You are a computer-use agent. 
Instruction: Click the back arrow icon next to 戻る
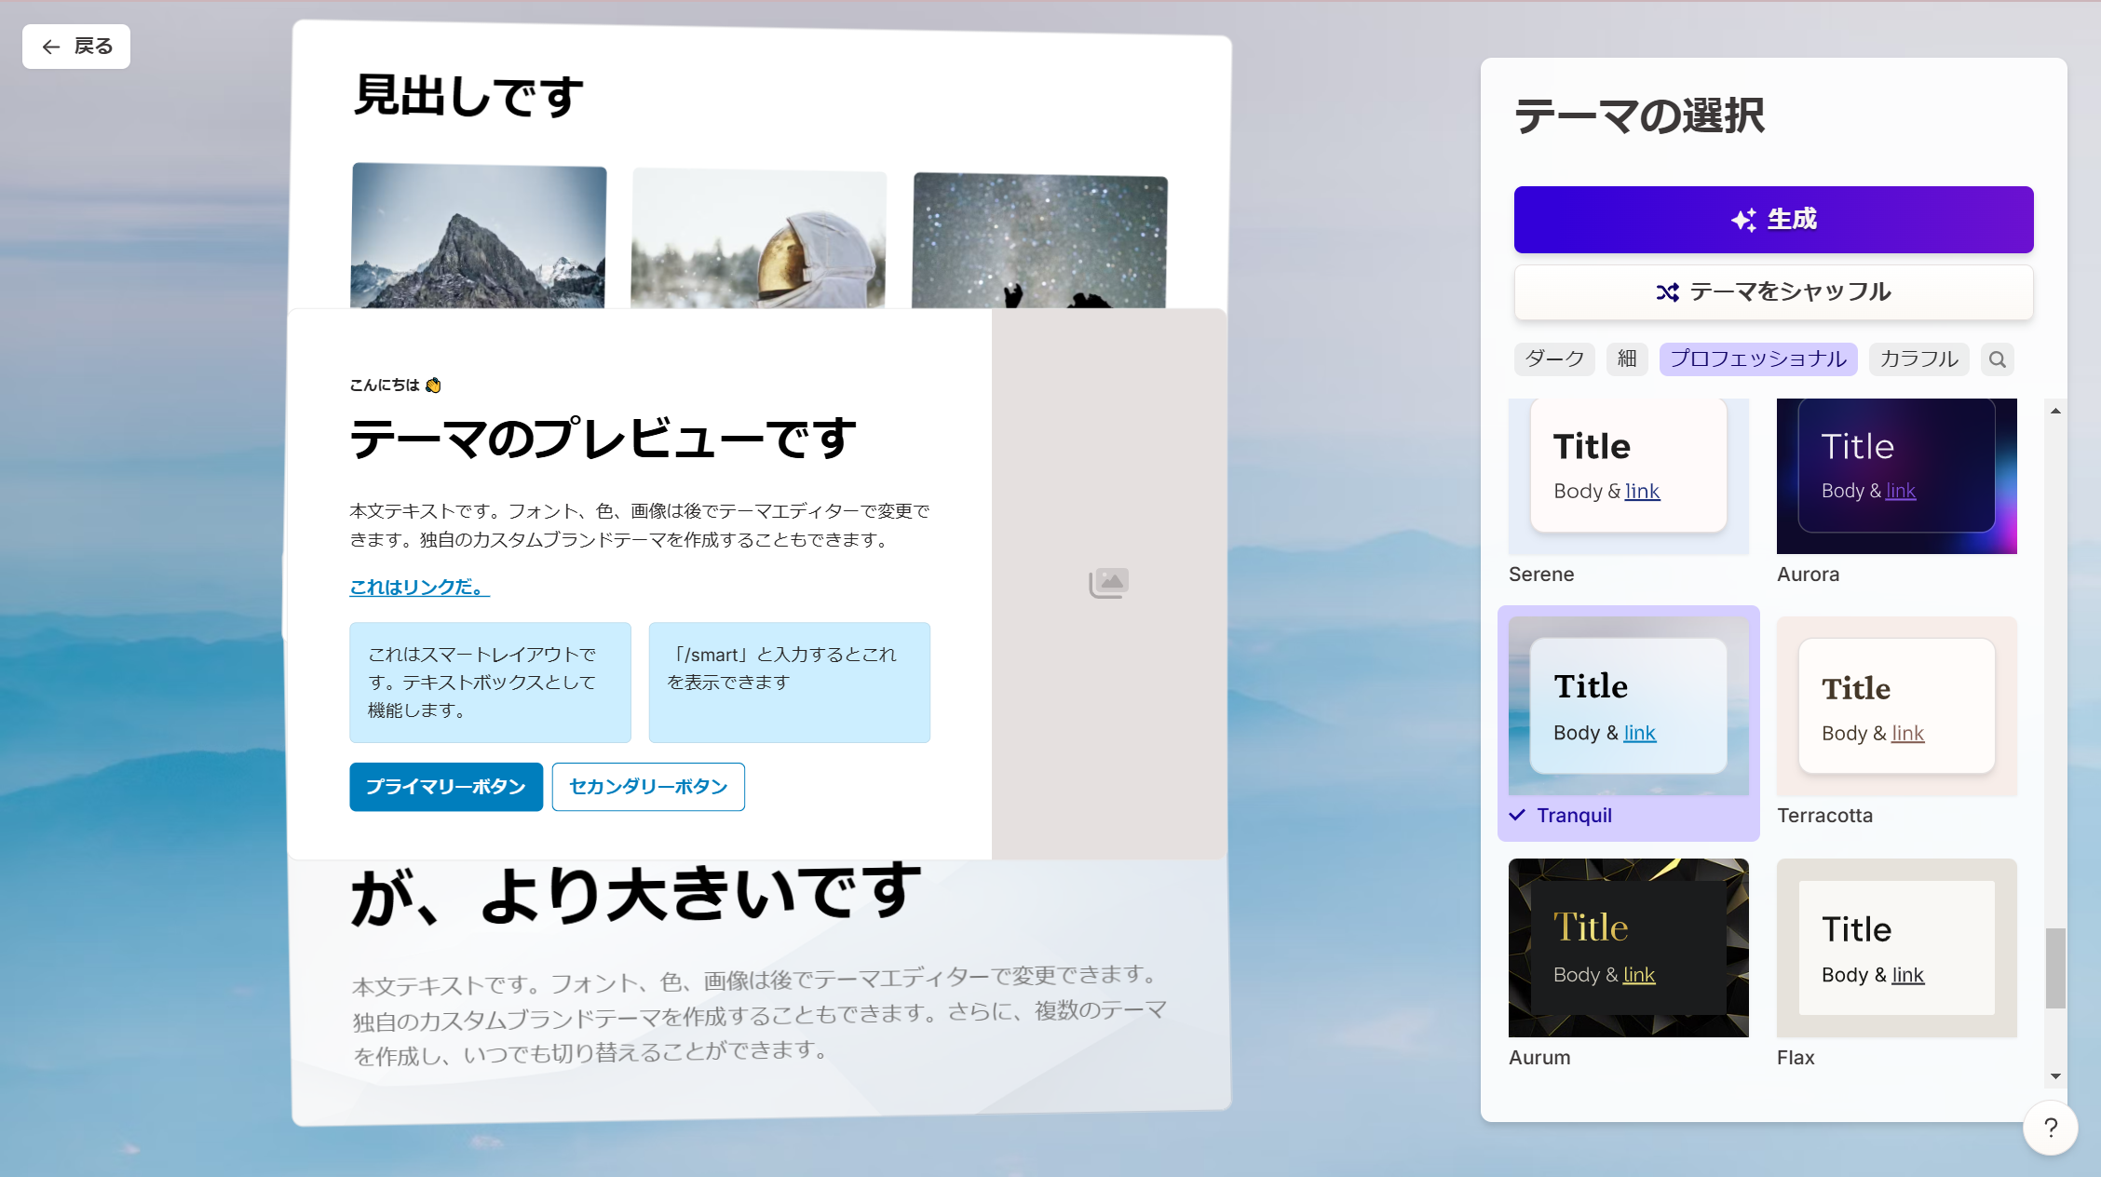(x=51, y=47)
